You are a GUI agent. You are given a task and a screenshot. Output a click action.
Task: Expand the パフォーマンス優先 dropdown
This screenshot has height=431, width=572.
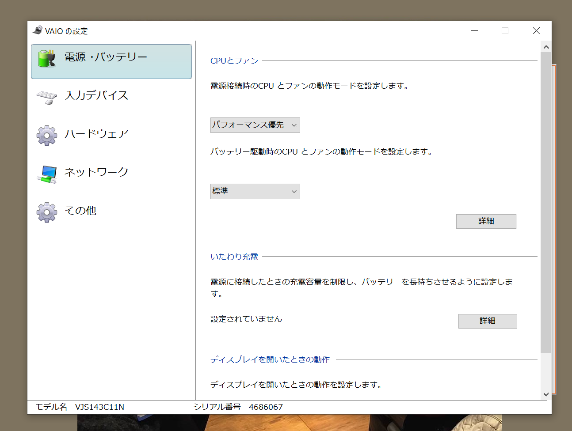coord(255,125)
